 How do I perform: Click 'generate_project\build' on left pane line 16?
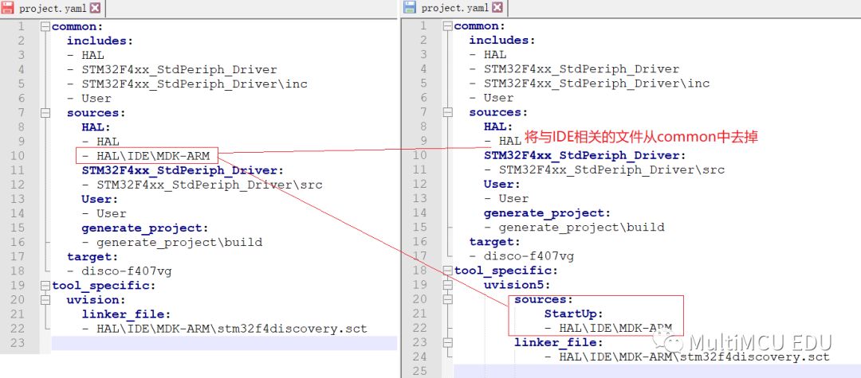179,242
